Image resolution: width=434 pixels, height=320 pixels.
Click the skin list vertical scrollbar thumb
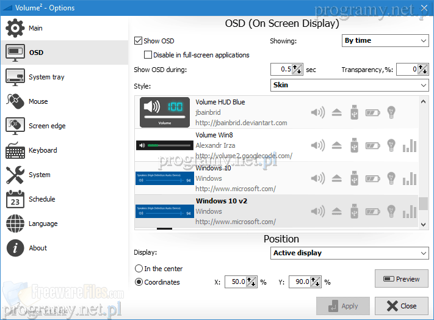point(424,203)
